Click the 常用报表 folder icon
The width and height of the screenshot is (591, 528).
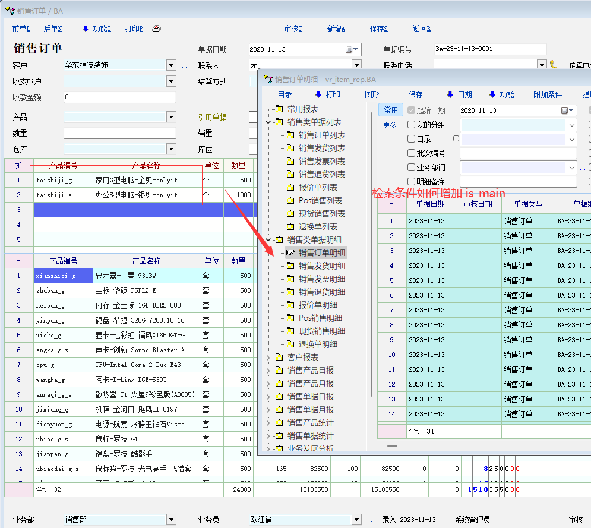tap(279, 109)
